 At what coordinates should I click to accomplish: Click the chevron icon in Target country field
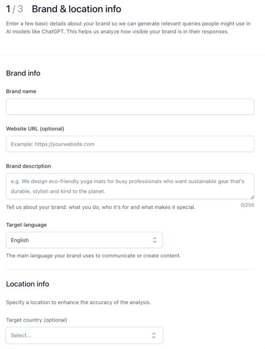154,335
